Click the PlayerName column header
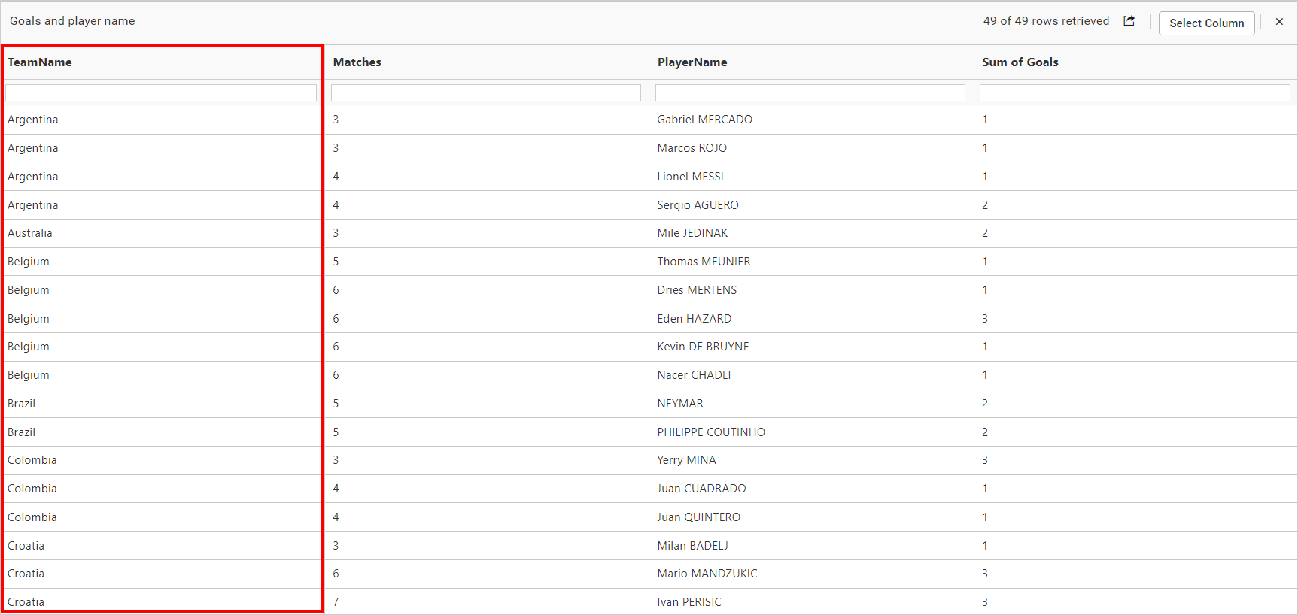The width and height of the screenshot is (1298, 615). click(x=692, y=62)
